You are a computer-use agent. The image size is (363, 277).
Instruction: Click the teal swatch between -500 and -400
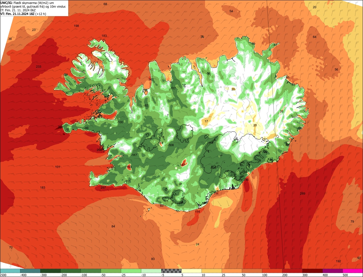coord(10,271)
